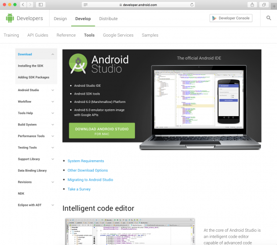Open the site search magnifier icon

(x=269, y=18)
